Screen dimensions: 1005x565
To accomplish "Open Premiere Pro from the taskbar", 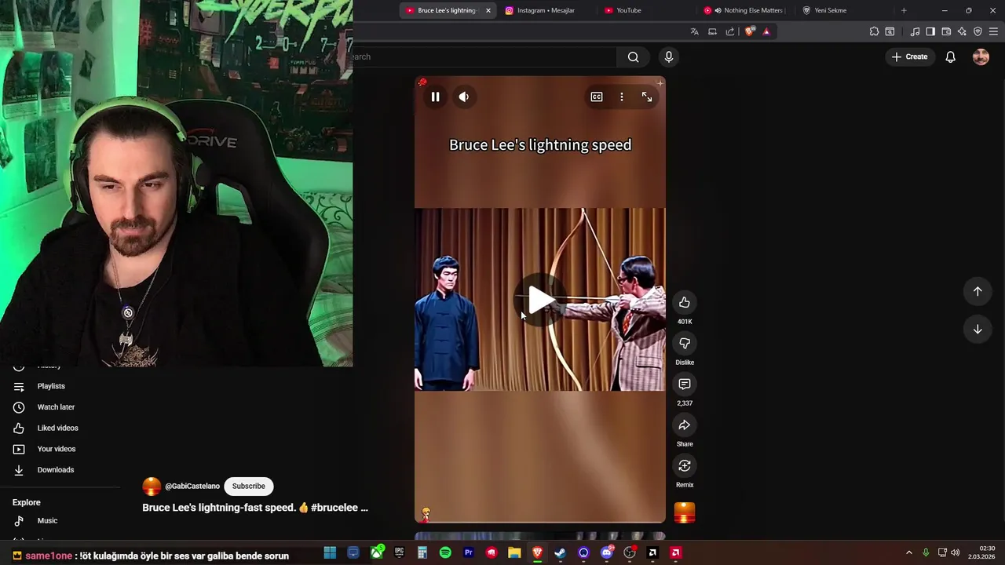I will pyautogui.click(x=469, y=552).
